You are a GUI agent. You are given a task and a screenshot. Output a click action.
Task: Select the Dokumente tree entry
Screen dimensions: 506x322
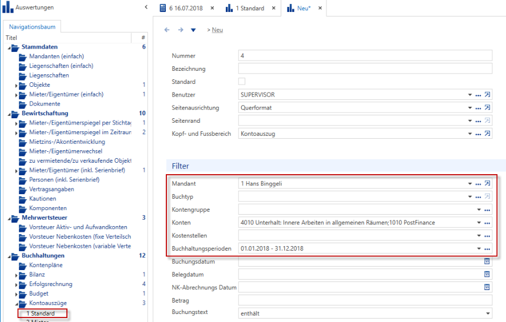pos(45,104)
